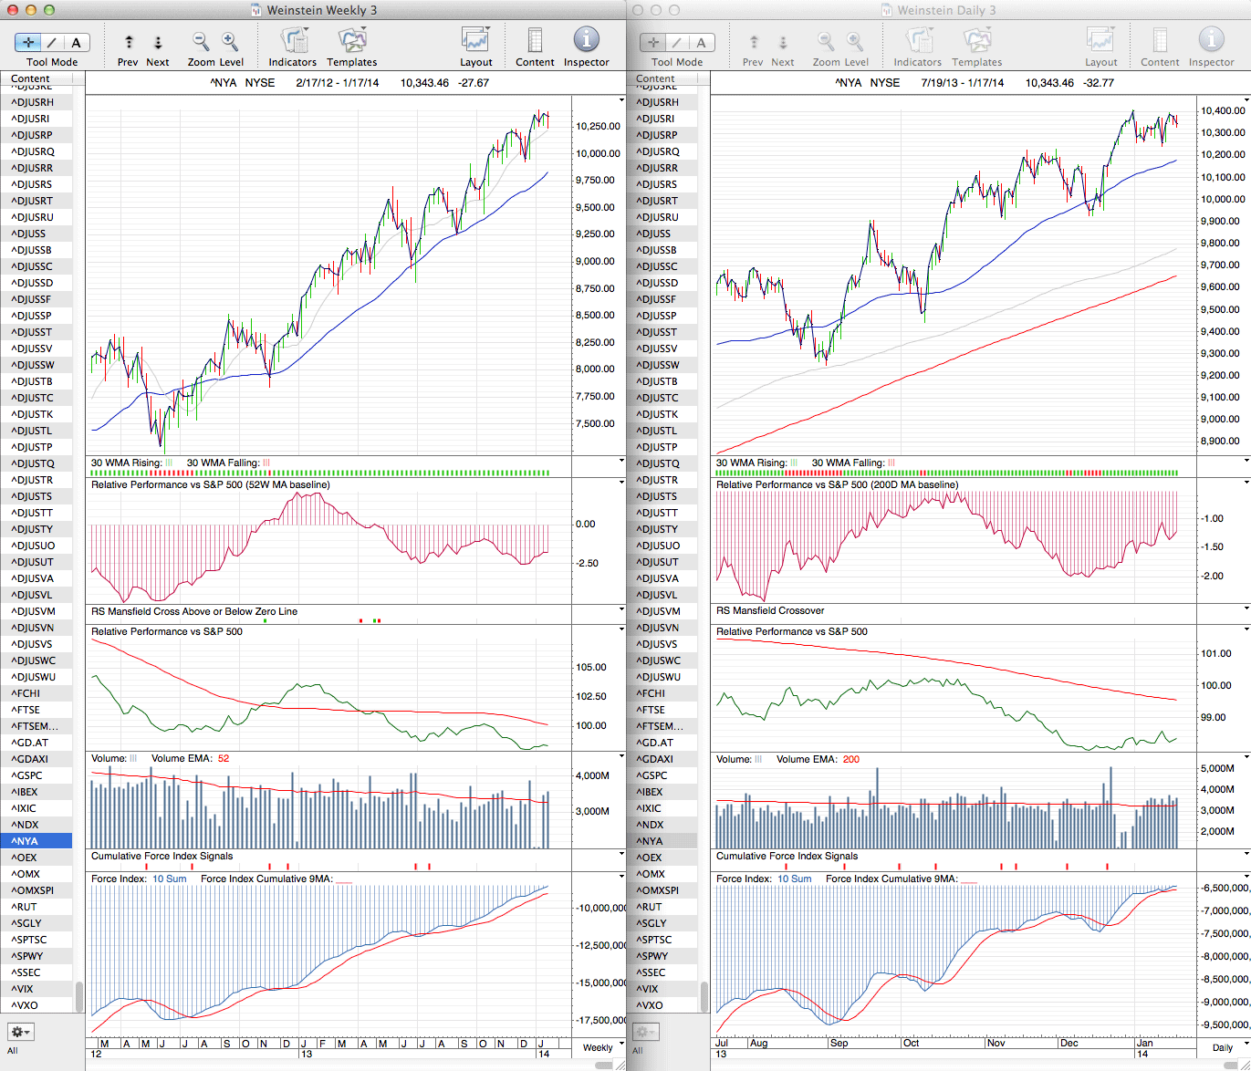The width and height of the screenshot is (1251, 1071).
Task: Open the Daily period dropdown below chart
Action: click(1227, 1046)
